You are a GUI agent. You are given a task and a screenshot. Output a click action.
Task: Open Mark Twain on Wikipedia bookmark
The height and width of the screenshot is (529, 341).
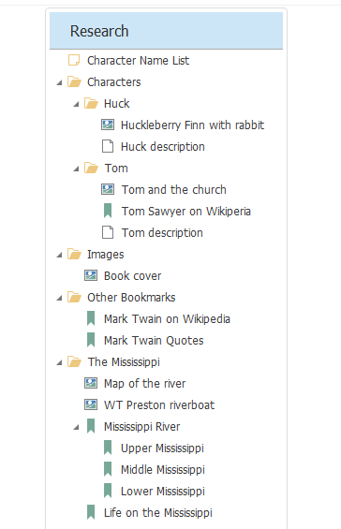click(167, 319)
